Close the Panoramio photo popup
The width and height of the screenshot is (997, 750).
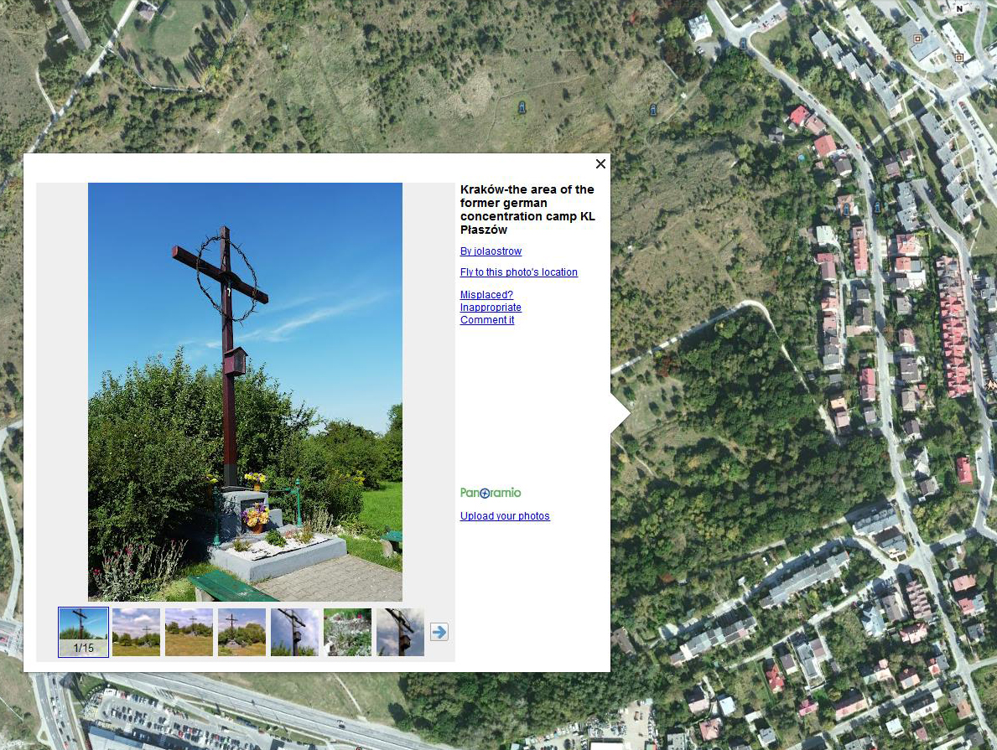pos(600,164)
